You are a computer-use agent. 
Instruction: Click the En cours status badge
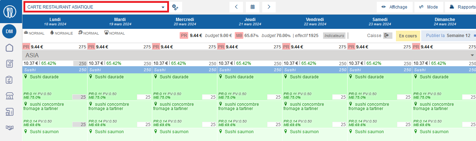click(x=408, y=36)
